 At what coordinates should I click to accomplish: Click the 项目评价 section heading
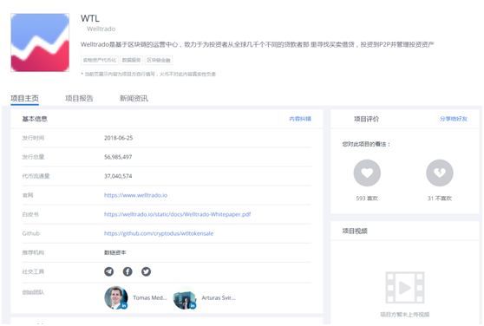point(366,119)
